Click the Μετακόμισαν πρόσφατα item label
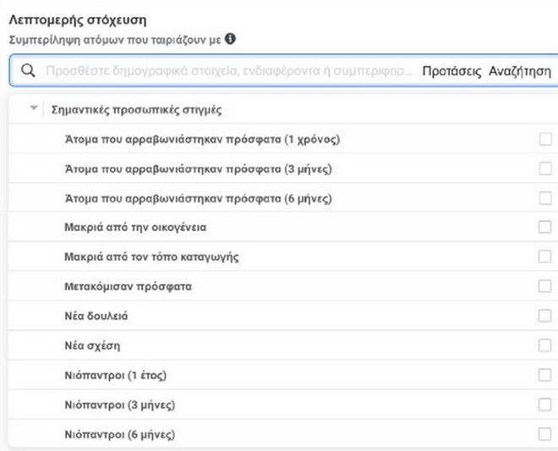This screenshot has height=451, width=558. pos(128,287)
